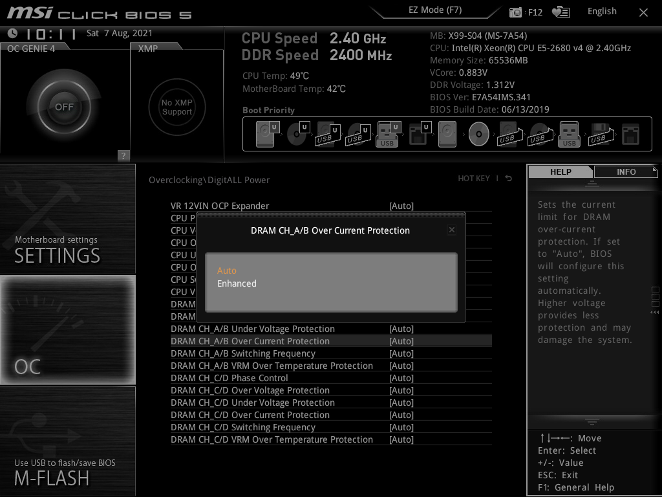Select the UEFI CD/DVD boot device
The image size is (662, 497).
pyautogui.click(x=298, y=134)
